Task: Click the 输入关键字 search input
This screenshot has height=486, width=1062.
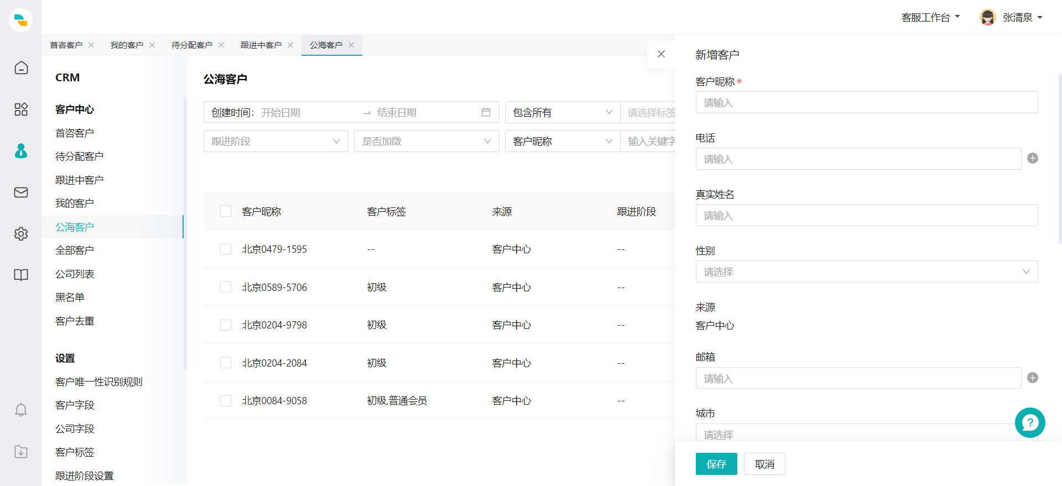Action: pyautogui.click(x=648, y=141)
